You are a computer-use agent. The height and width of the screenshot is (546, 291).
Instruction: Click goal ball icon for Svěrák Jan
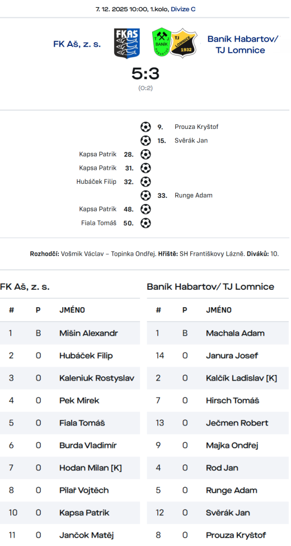pyautogui.click(x=145, y=141)
